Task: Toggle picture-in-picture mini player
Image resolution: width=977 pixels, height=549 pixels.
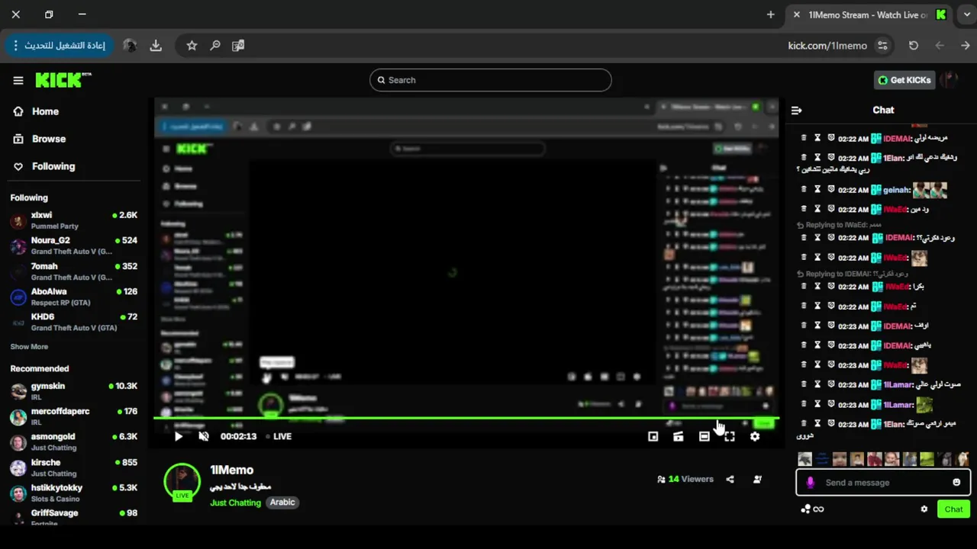Action: pyautogui.click(x=653, y=436)
